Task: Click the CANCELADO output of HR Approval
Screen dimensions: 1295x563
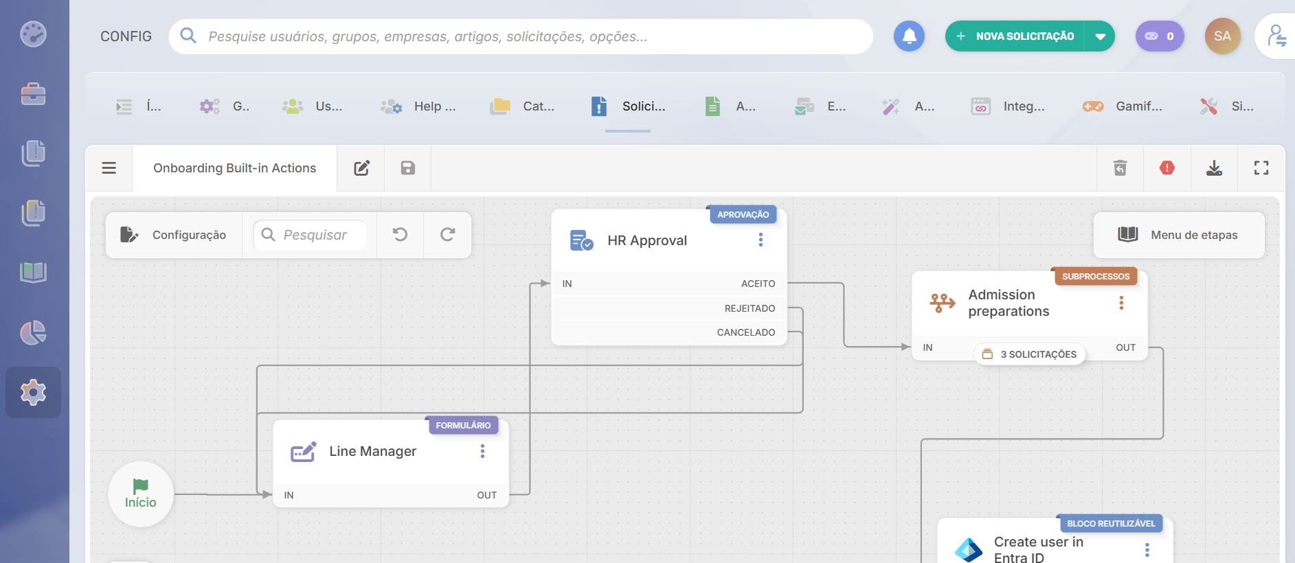Action: pyautogui.click(x=746, y=332)
